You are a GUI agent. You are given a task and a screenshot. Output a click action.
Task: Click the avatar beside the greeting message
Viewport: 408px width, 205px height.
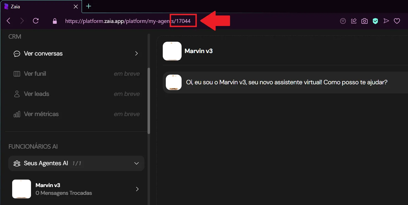[x=174, y=82]
